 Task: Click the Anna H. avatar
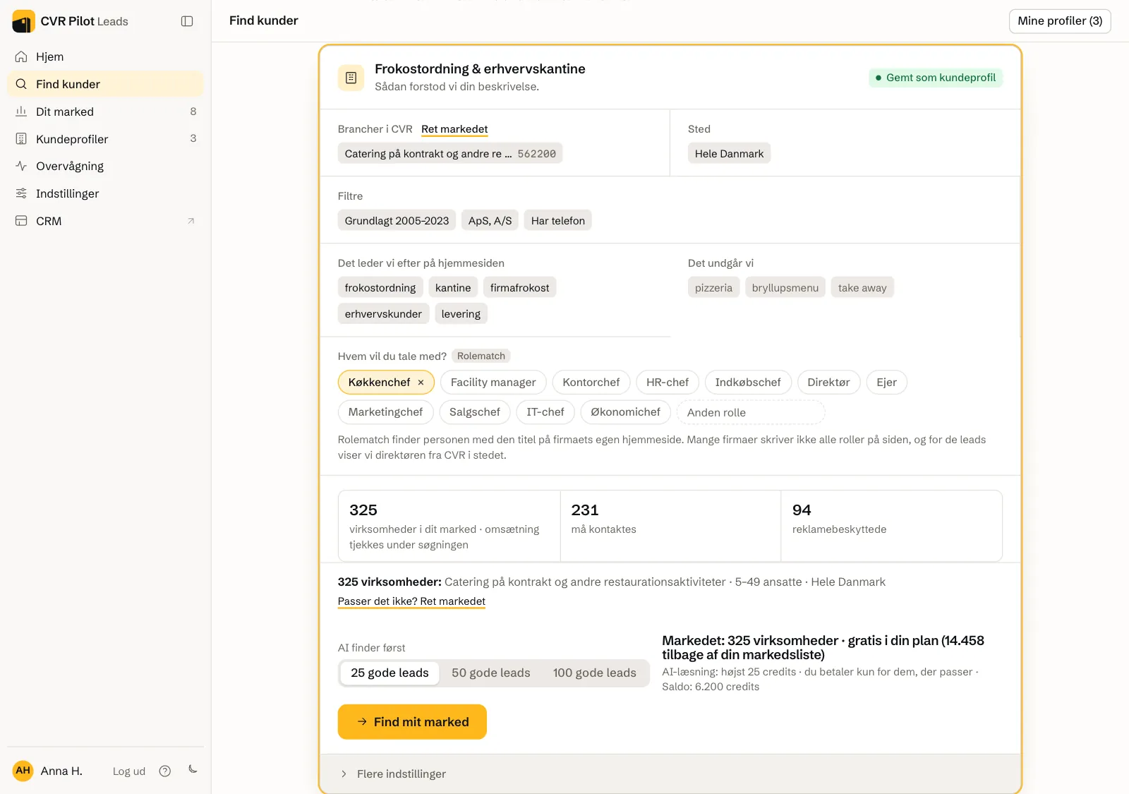click(x=23, y=771)
